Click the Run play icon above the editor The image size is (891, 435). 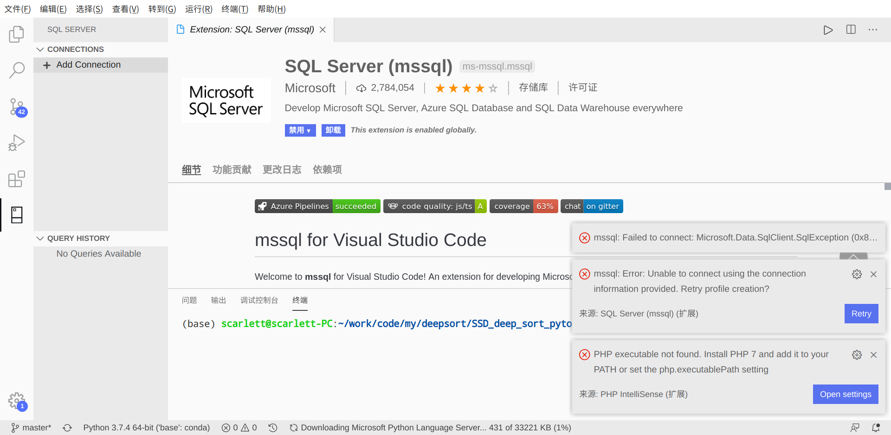(x=828, y=30)
